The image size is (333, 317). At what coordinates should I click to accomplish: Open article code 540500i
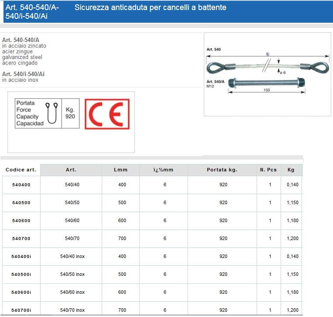coord(21,275)
